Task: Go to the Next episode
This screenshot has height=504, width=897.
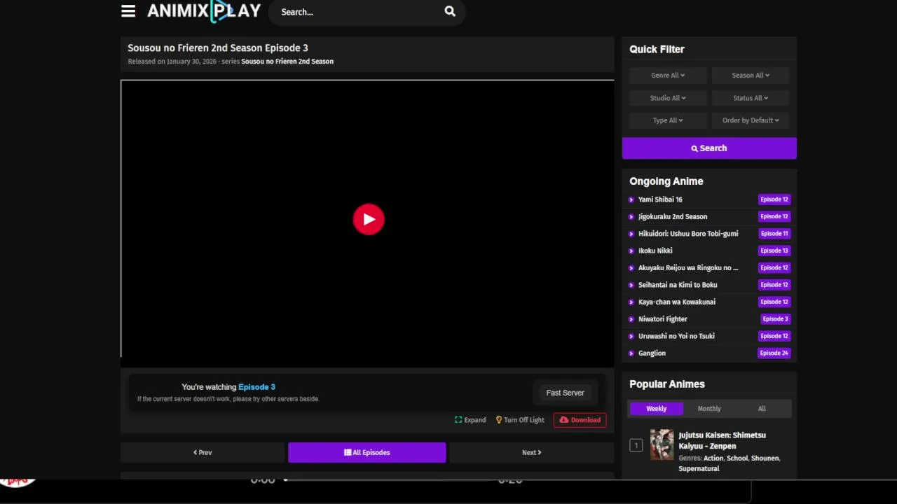Action: tap(531, 452)
